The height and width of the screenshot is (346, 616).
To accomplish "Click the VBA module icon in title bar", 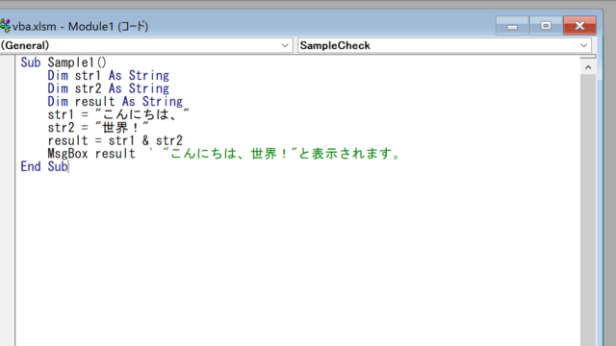I will tap(5, 26).
